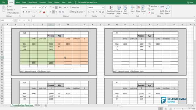Switch to the Review tab
Image resolution: width=196 pixels, height=110 pixels.
57,2
